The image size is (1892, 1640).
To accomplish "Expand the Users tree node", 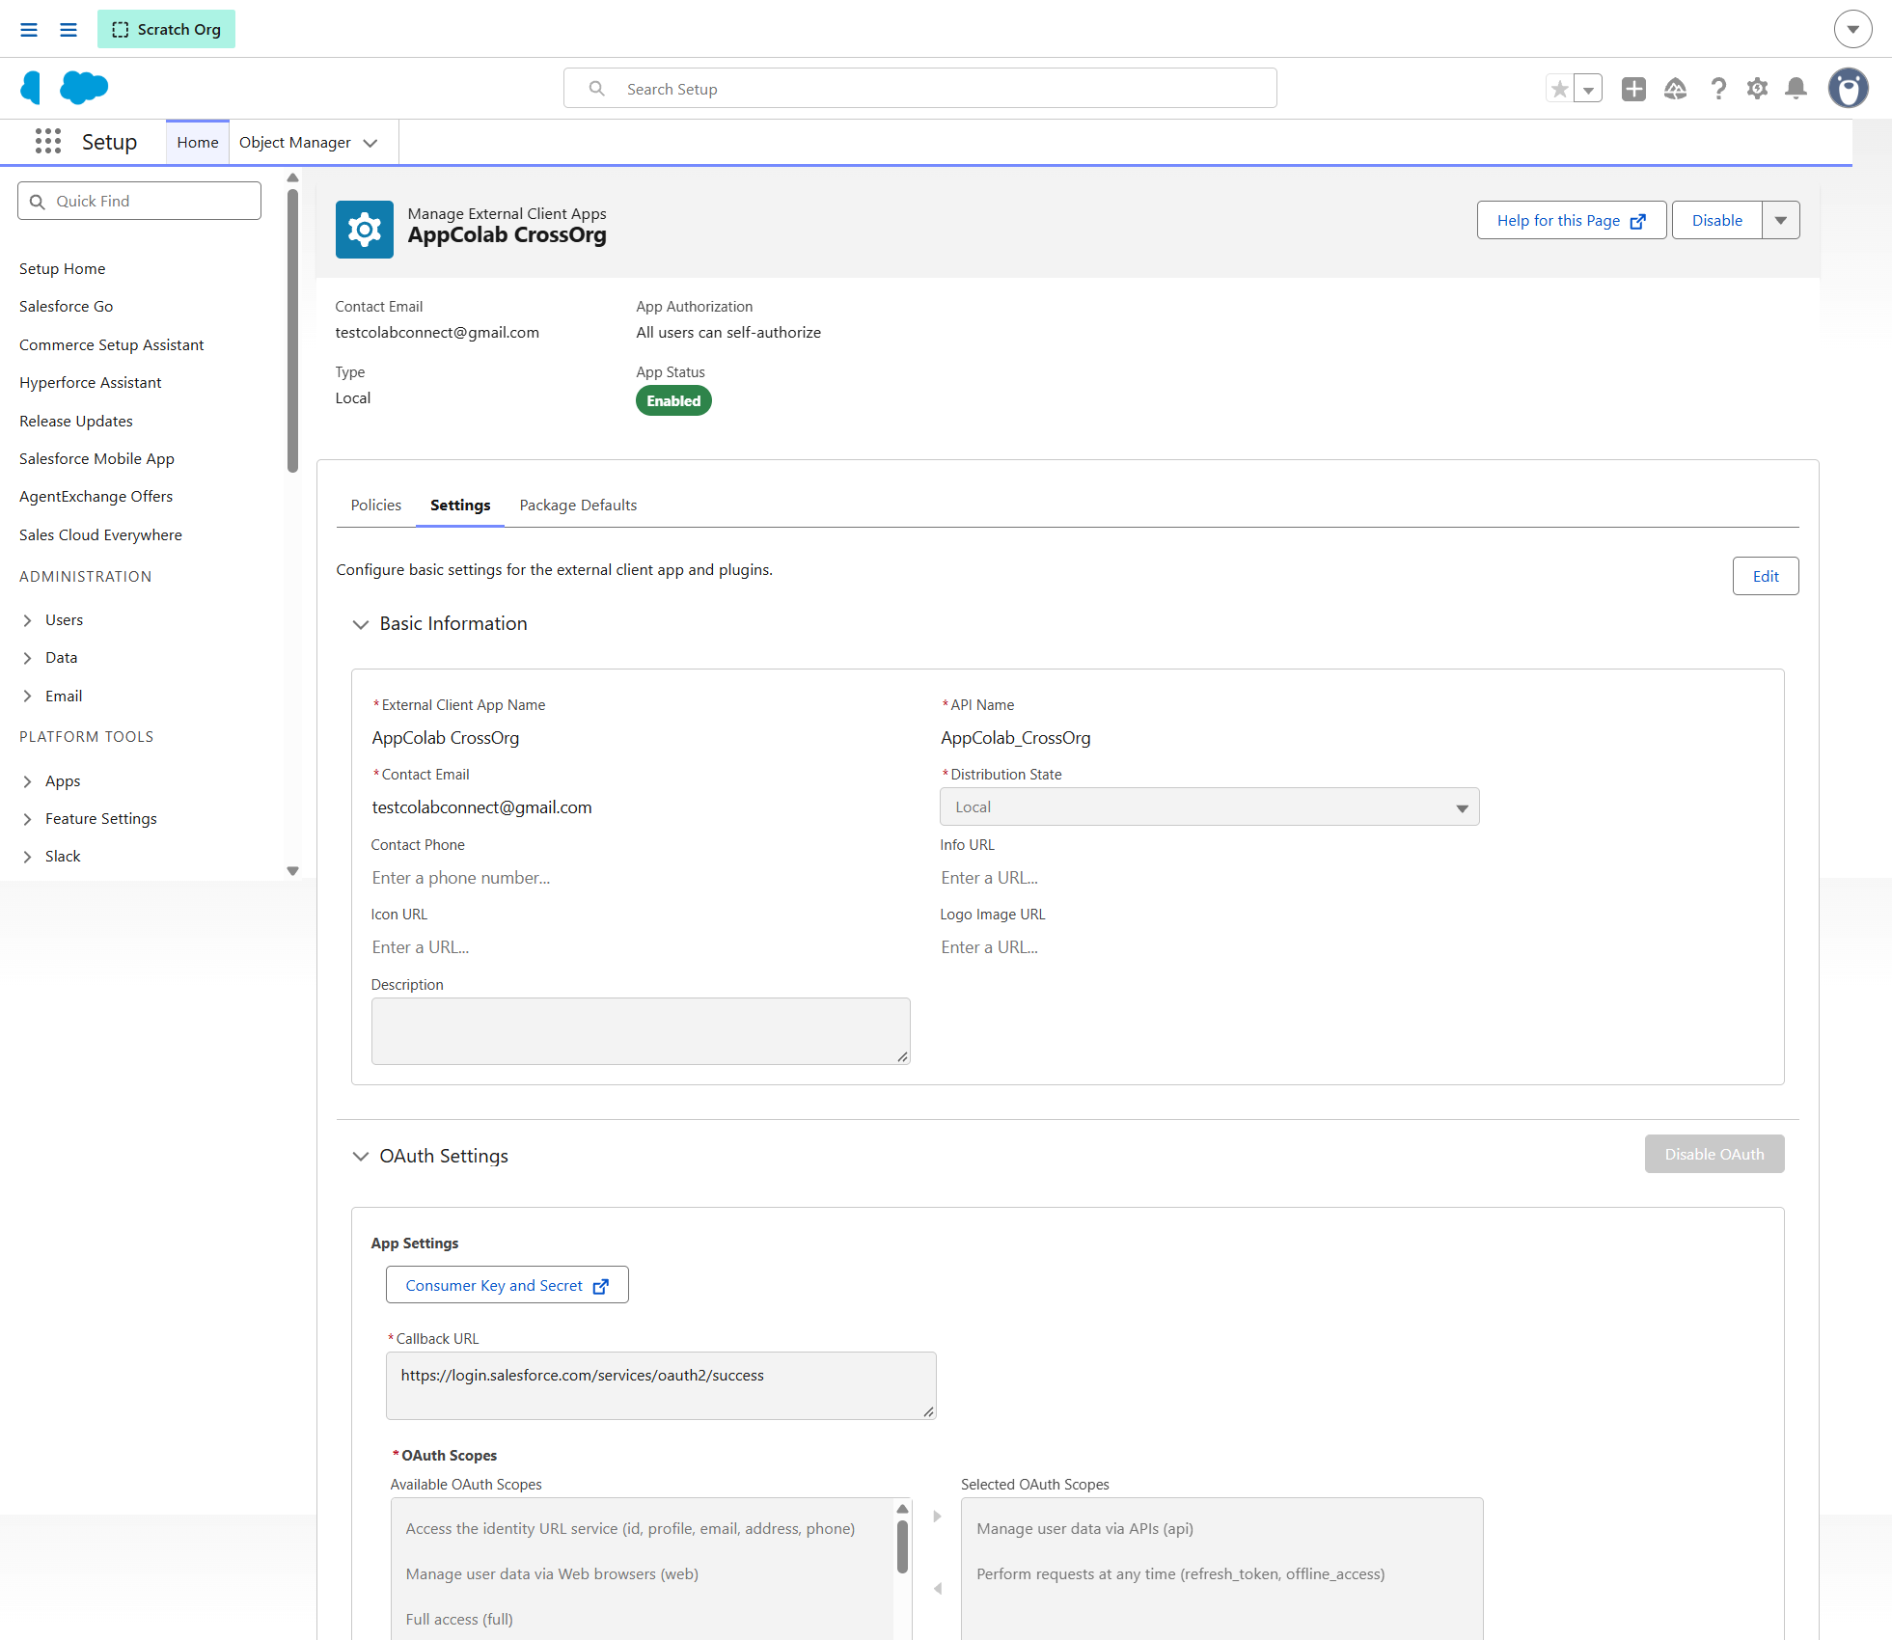I will pyautogui.click(x=27, y=620).
